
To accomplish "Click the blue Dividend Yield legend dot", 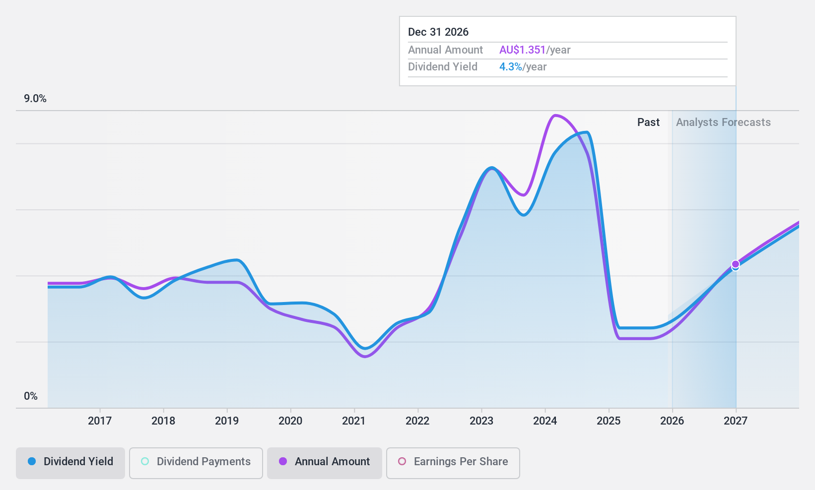I will (x=31, y=462).
